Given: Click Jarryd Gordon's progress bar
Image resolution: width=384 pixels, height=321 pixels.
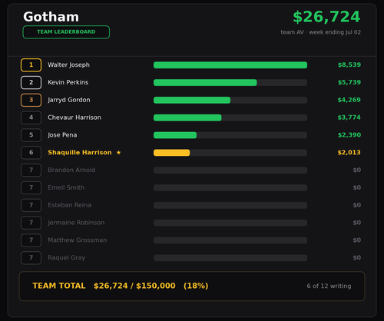Looking at the screenshot, I should [230, 100].
